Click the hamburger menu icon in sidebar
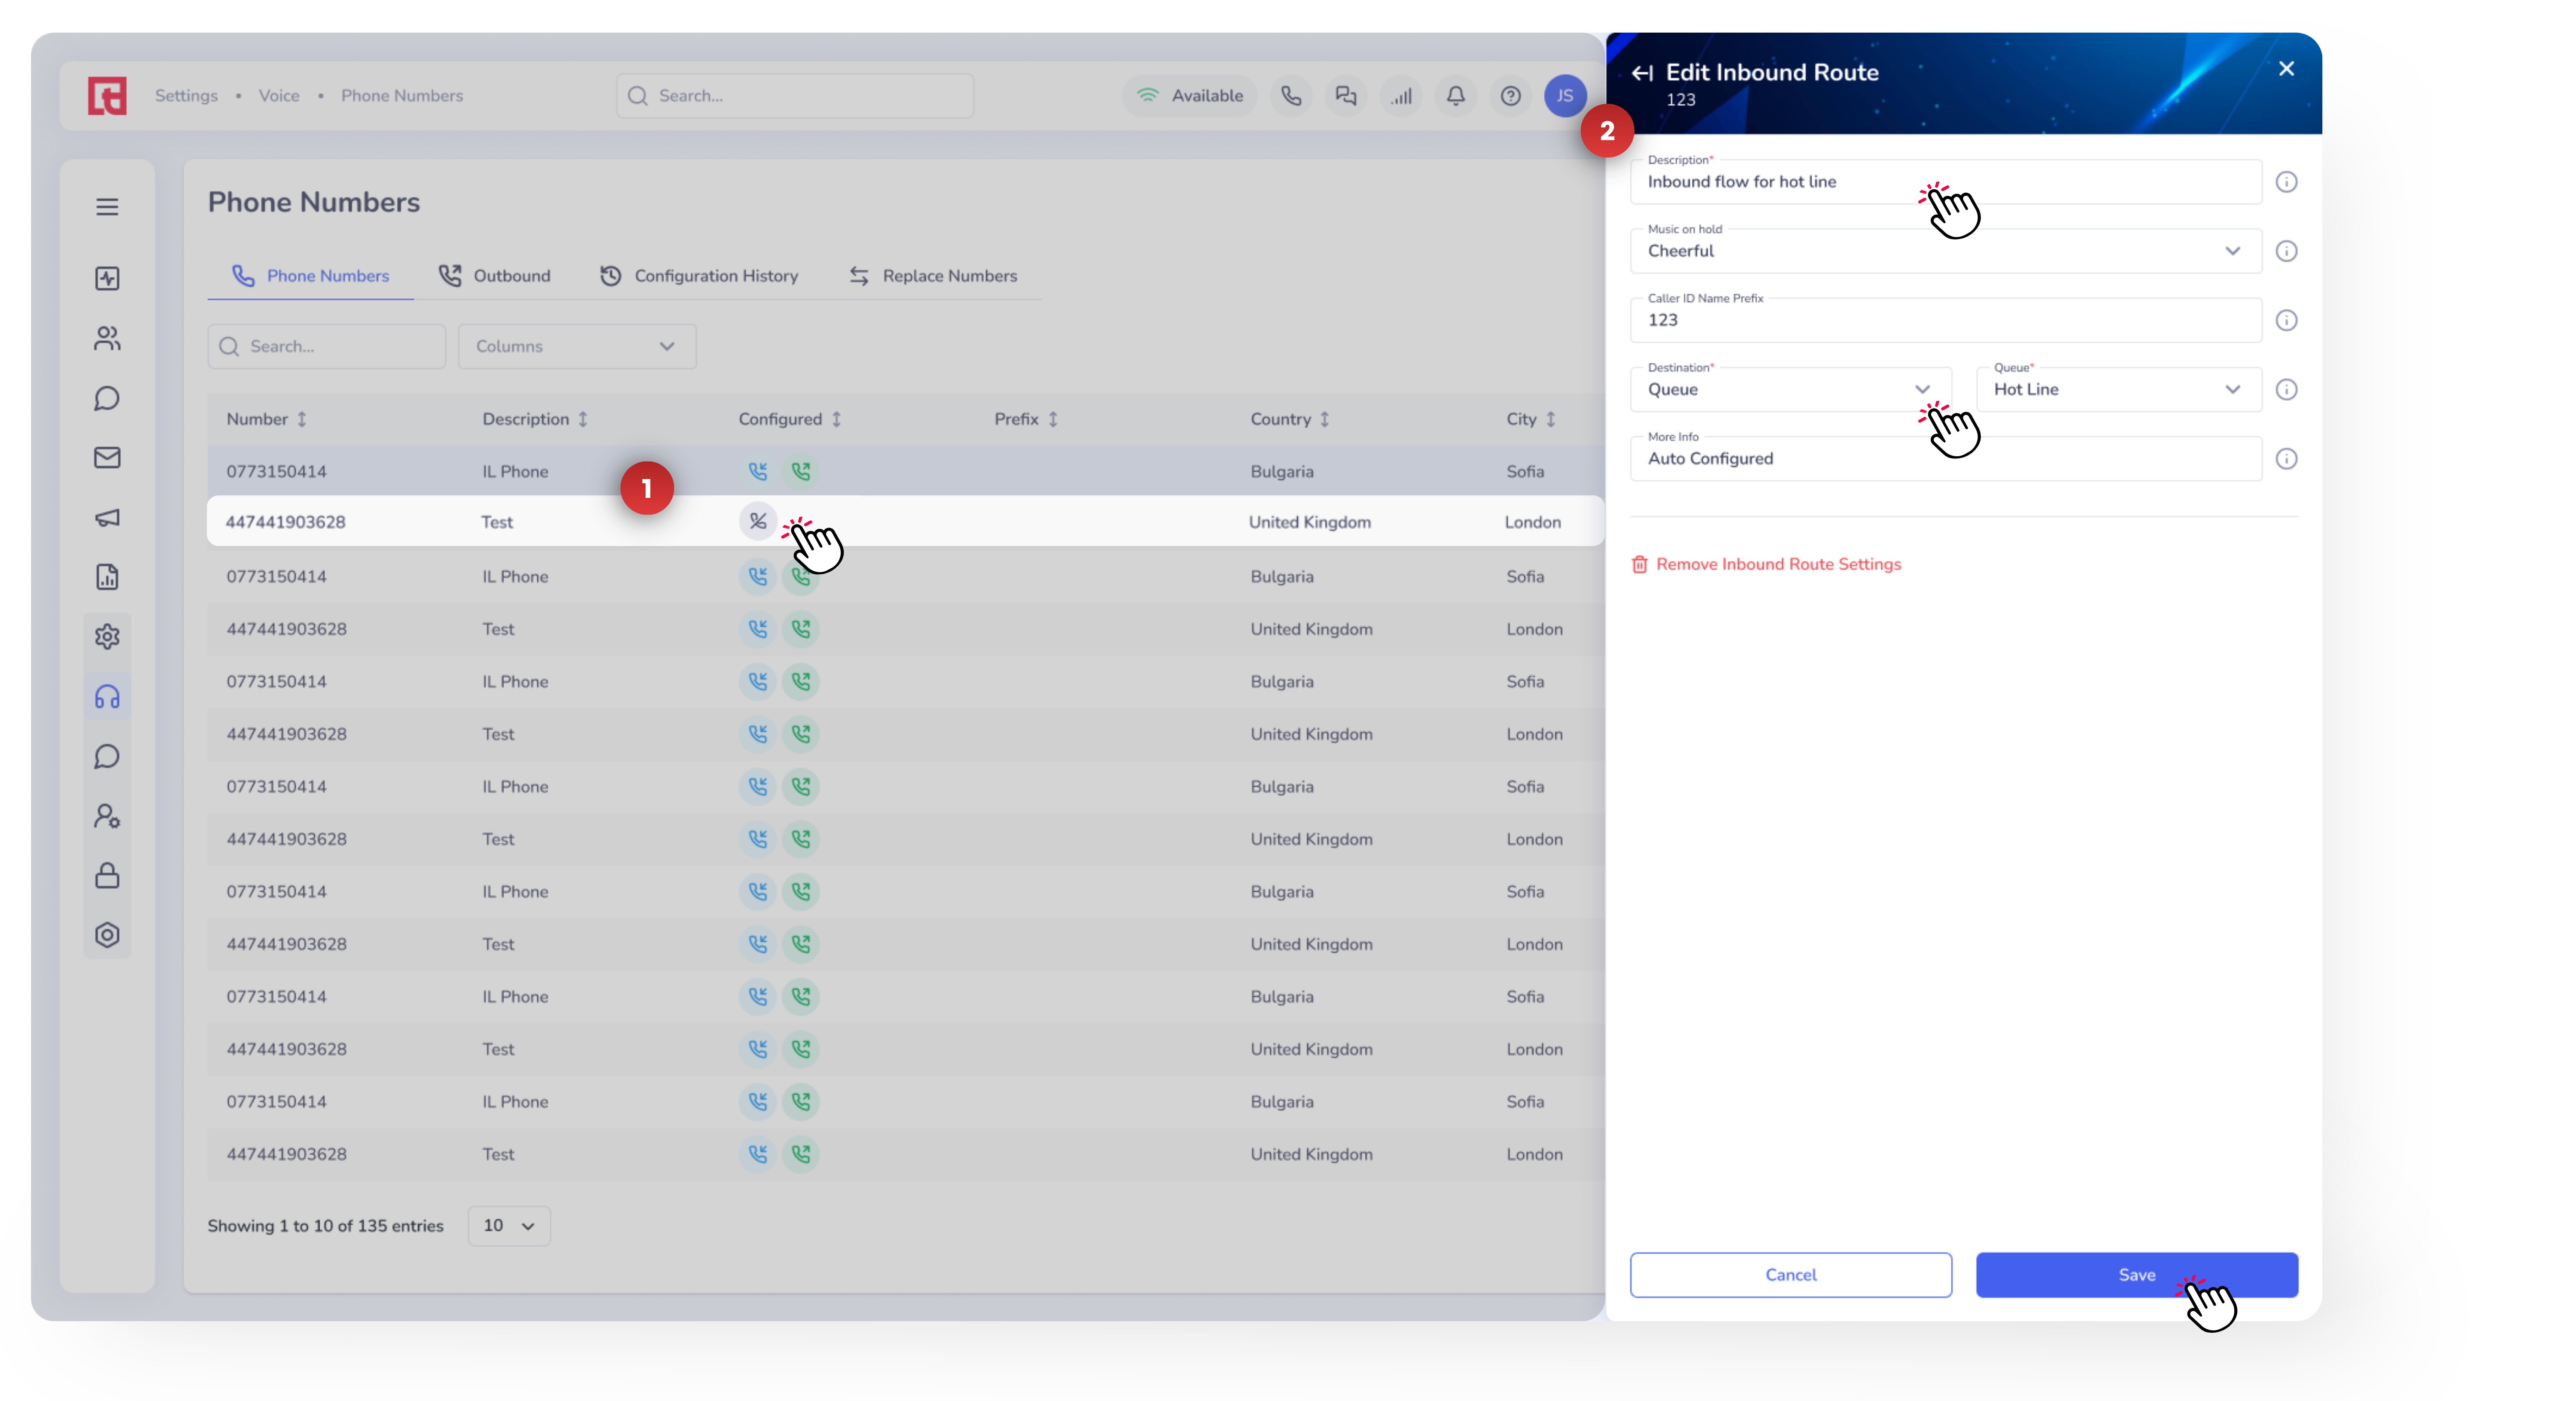 (107, 207)
